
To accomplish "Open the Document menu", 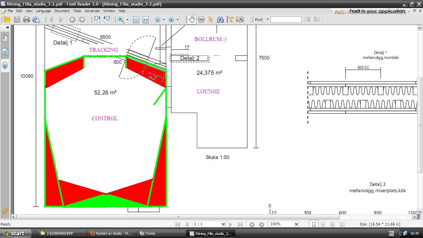I will 62,11.
